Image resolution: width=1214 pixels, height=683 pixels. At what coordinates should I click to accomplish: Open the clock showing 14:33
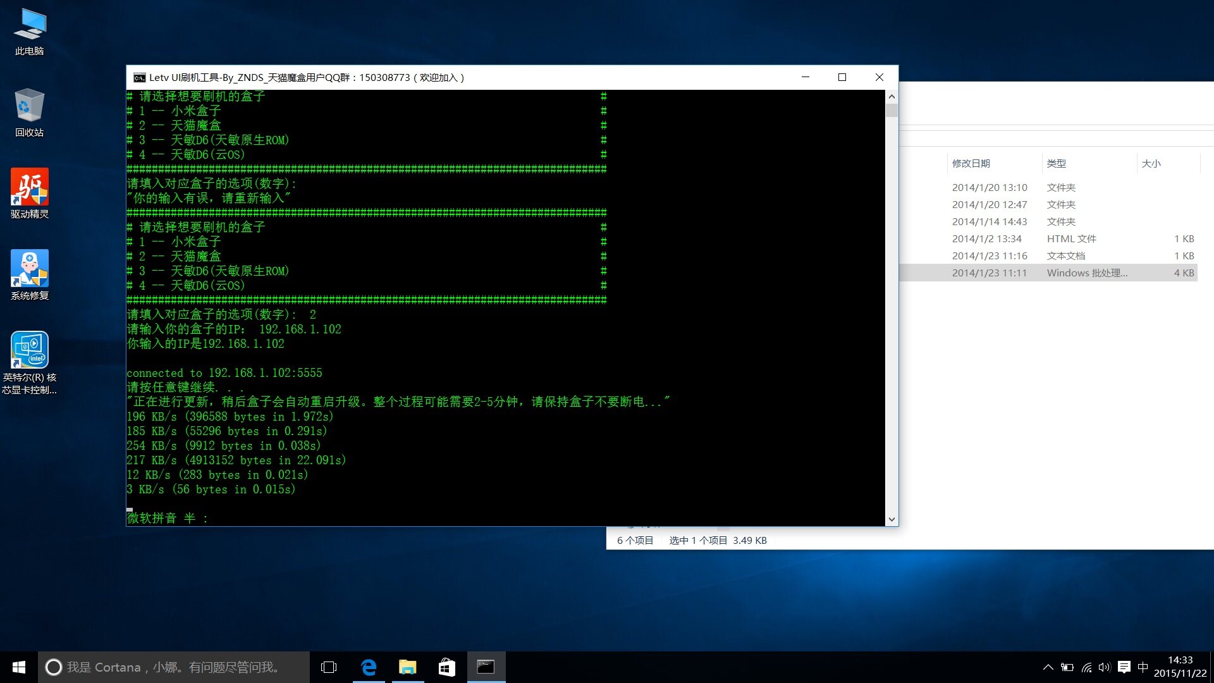point(1180,667)
